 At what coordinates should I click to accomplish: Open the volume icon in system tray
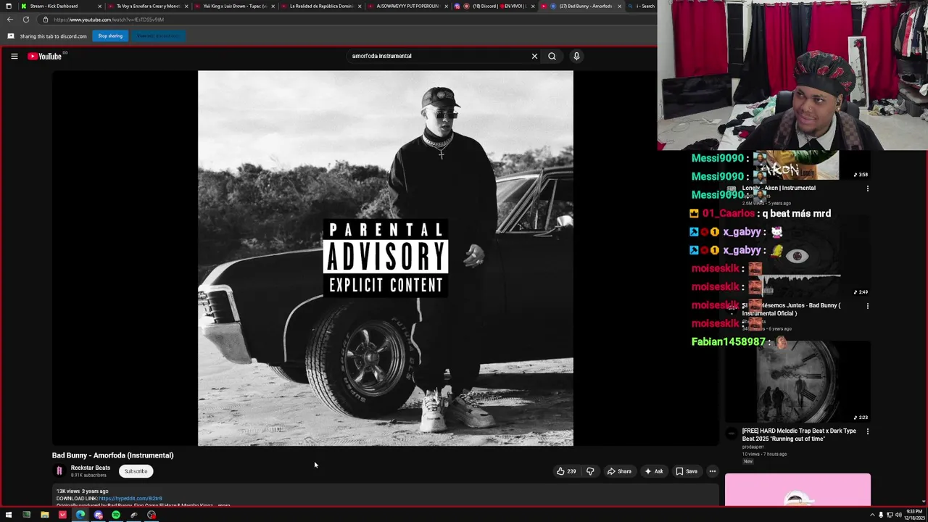898,515
